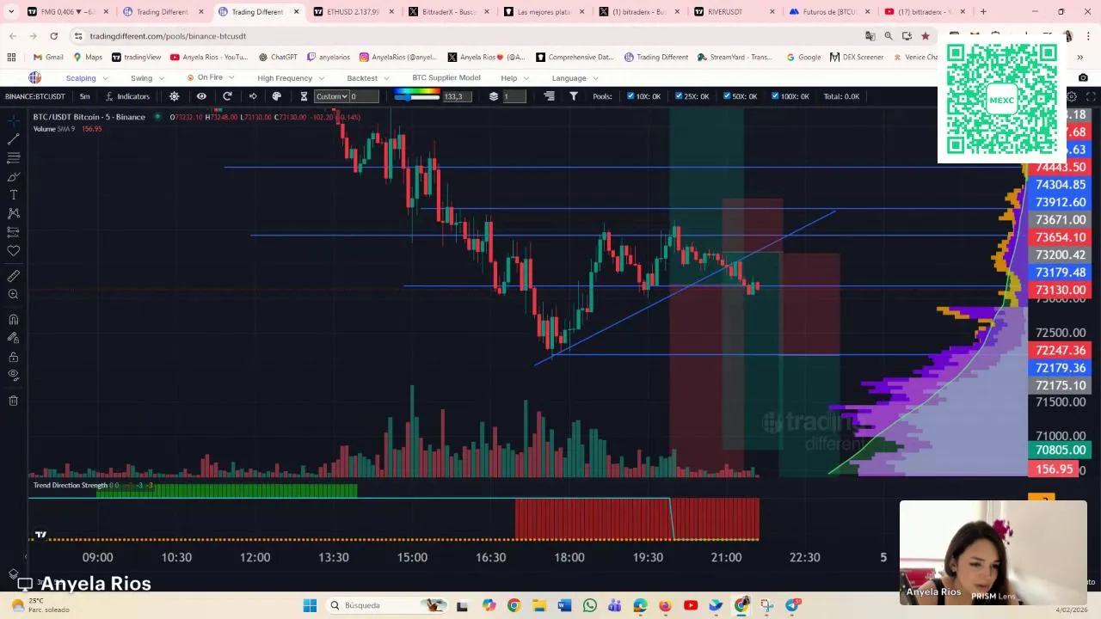Screen dimensions: 1101x619
Task: Switch to the Futuros de BTCUSDT tab
Action: point(828,12)
